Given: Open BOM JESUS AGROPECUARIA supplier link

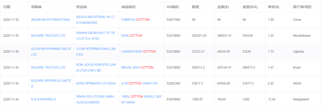Looking at the screenshot, I should (96, 68).
